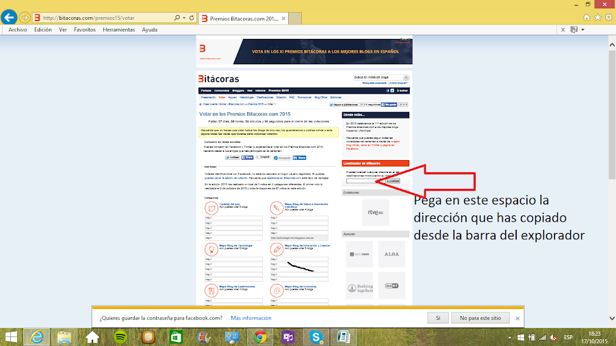Click Sí to save the Facebook password
This screenshot has width=616, height=346.
(438, 318)
